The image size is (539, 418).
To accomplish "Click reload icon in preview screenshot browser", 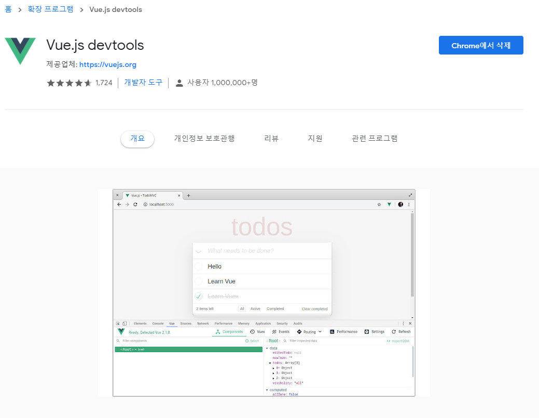I will tap(135, 205).
